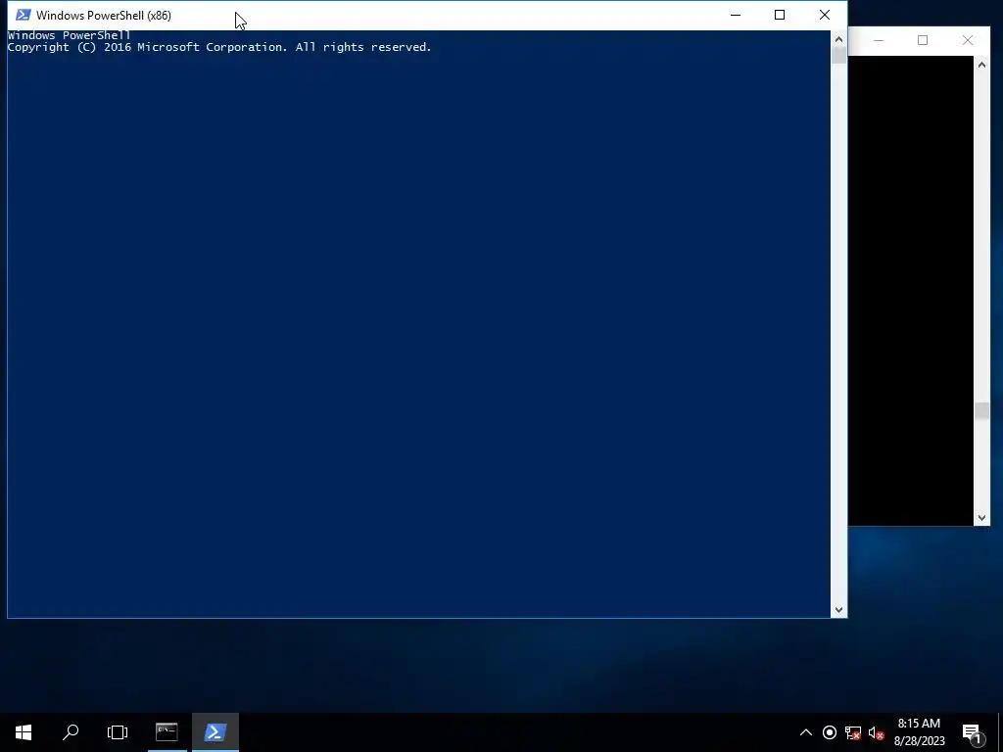Minimize the background command prompt window
Viewport: 1003px width, 752px height.
point(879,40)
